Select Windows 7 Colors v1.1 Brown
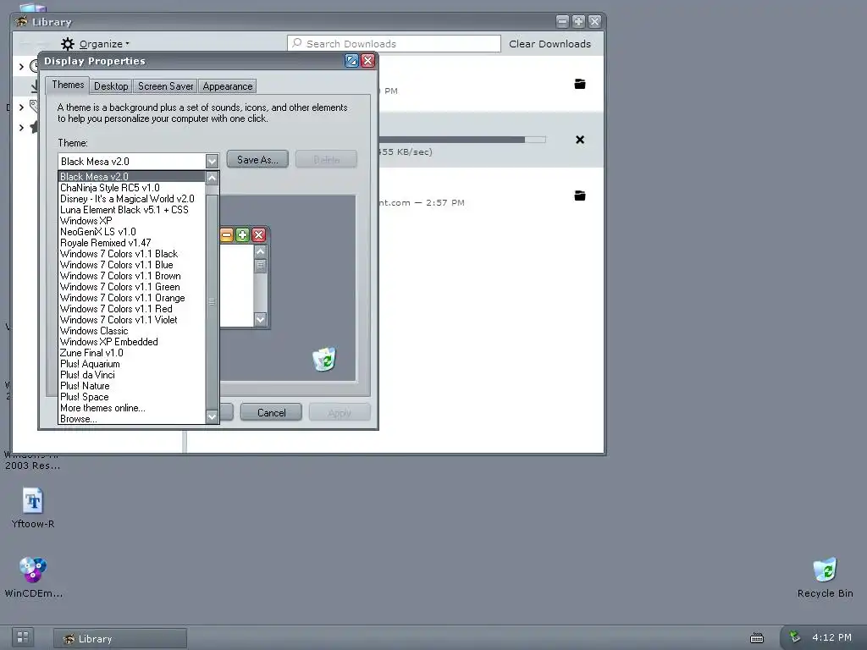The height and width of the screenshot is (650, 867). (x=131, y=277)
